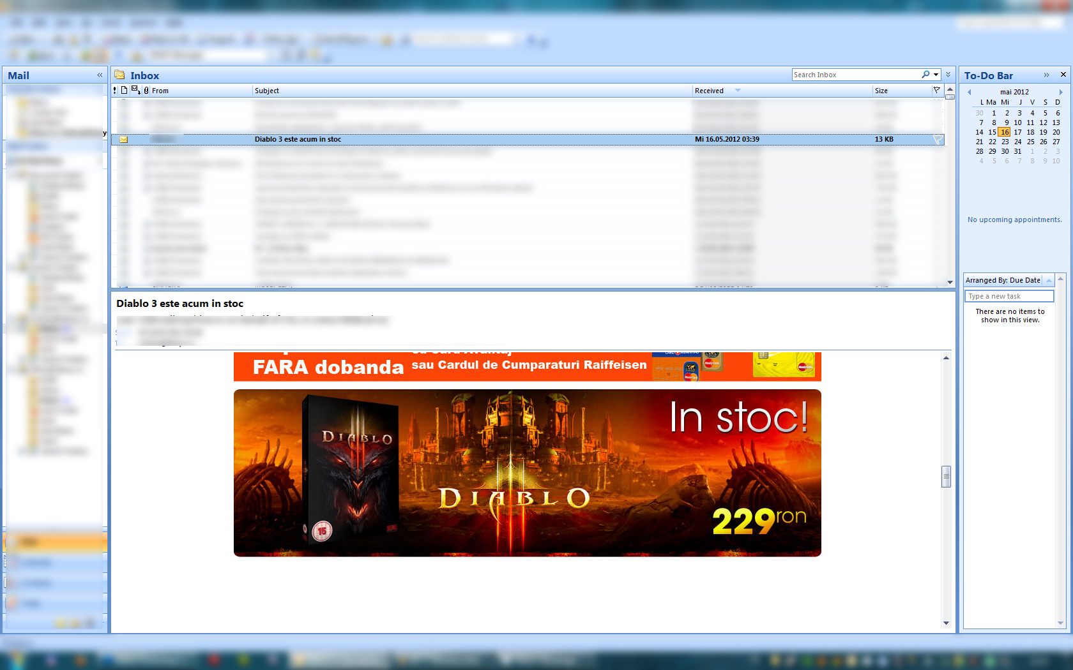Viewport: 1073px width, 670px height.
Task: Select today, 16, in the calendar
Action: [1005, 132]
